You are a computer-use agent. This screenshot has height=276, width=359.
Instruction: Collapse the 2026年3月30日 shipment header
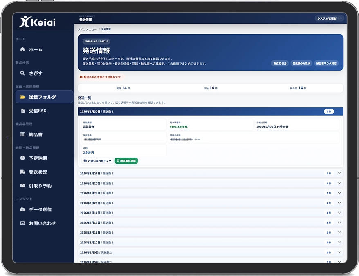[211, 111]
